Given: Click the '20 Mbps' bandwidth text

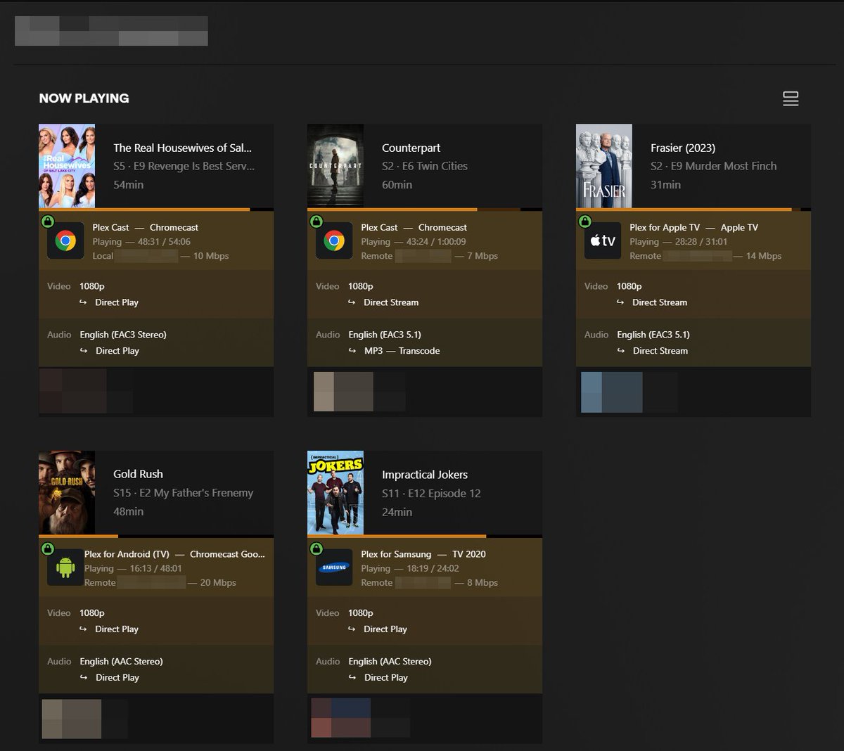Looking at the screenshot, I should point(218,583).
